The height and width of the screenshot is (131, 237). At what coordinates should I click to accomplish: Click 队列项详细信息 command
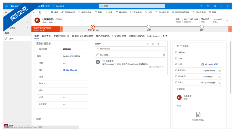pos(181,12)
